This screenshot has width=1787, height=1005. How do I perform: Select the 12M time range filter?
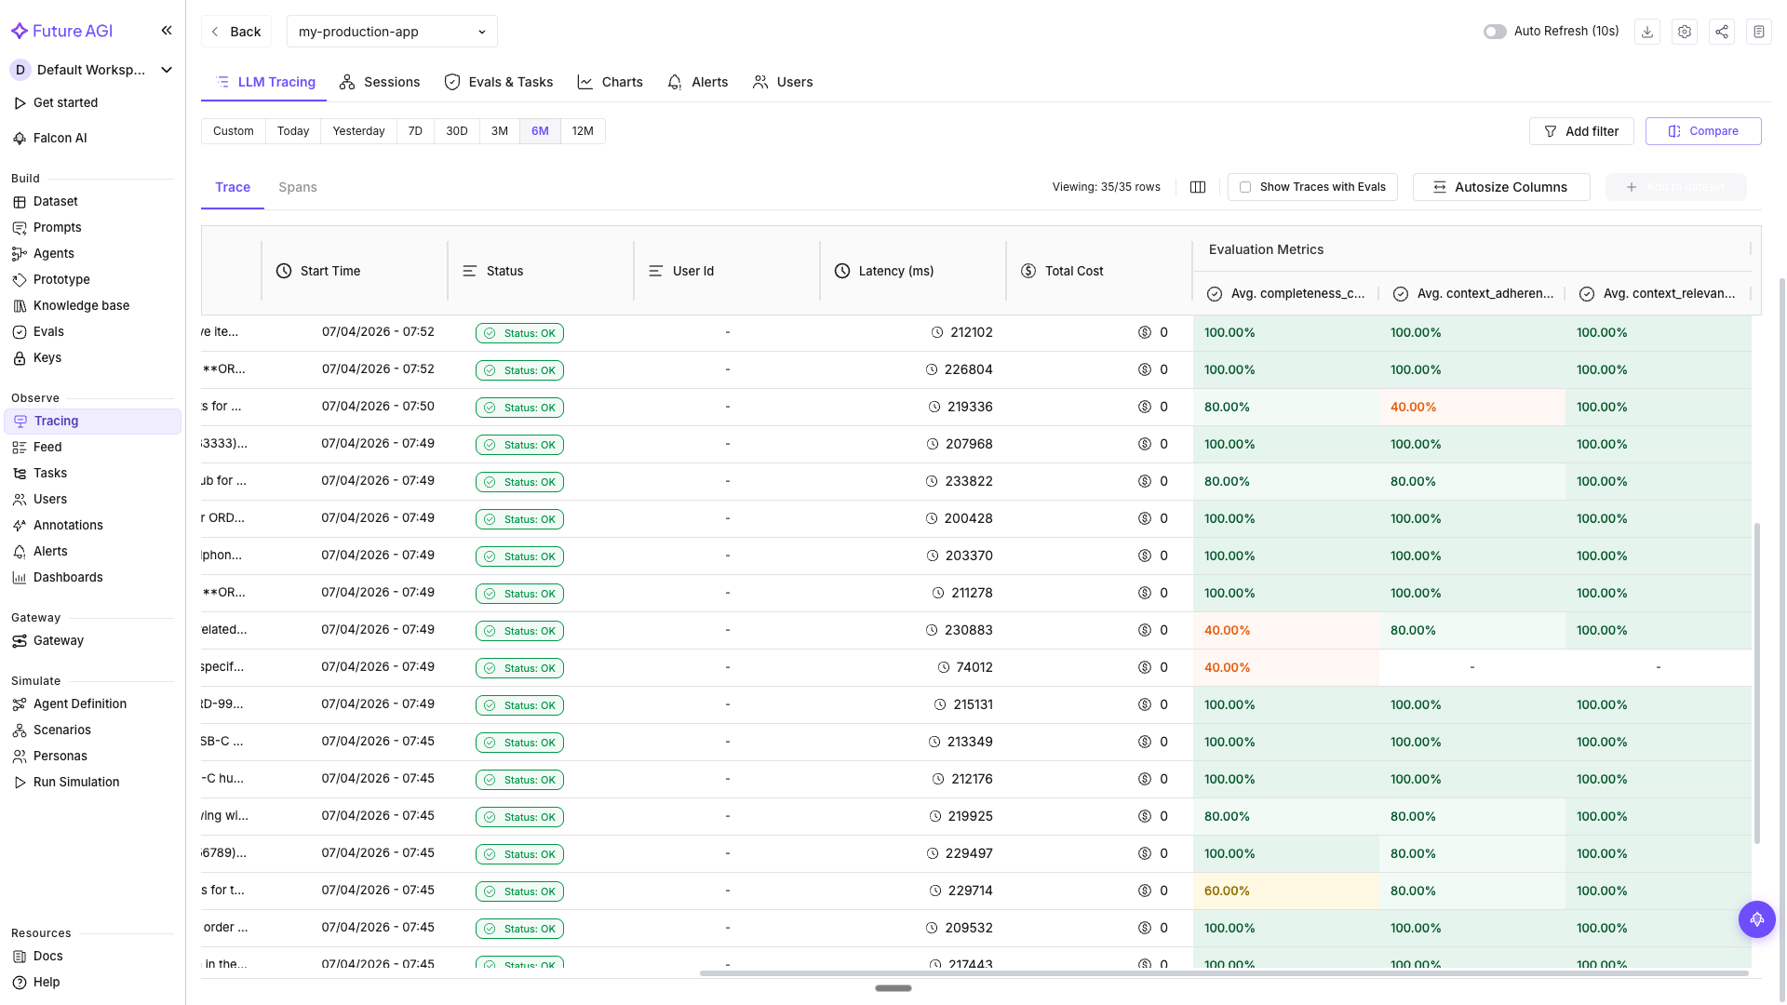pyautogui.click(x=583, y=131)
